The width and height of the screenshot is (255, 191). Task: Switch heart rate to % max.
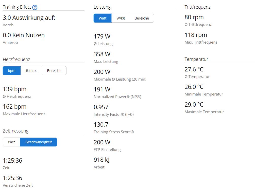pos(31,71)
